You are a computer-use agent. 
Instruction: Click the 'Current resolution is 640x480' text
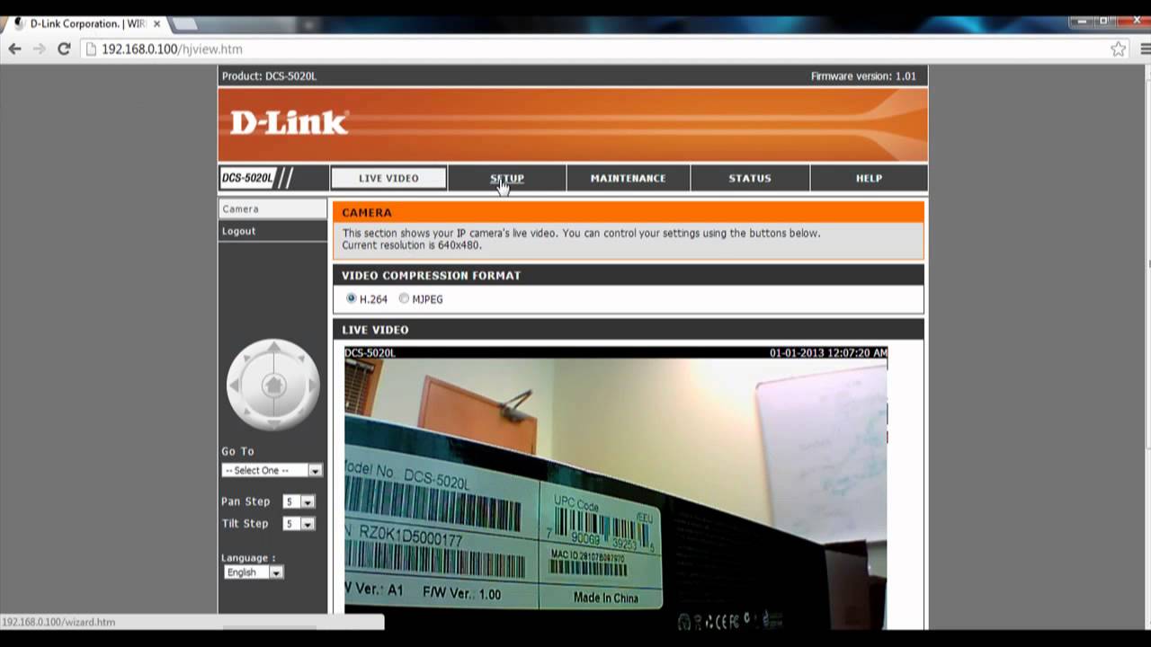coord(412,245)
